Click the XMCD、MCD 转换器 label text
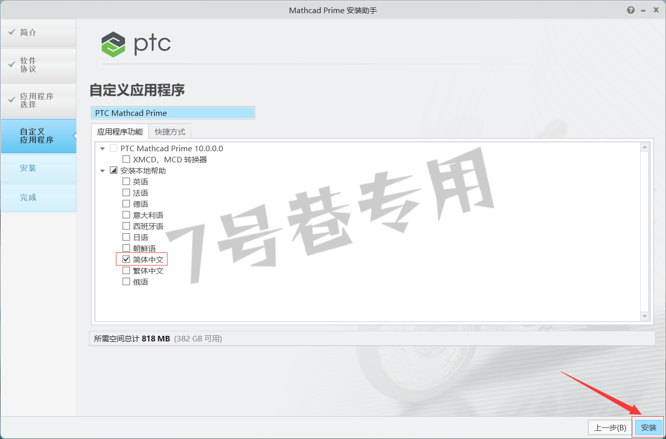 pos(170,159)
